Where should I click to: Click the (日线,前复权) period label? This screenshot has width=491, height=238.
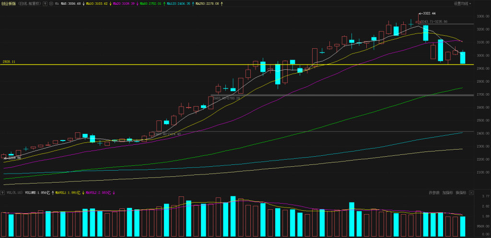pos(29,3)
